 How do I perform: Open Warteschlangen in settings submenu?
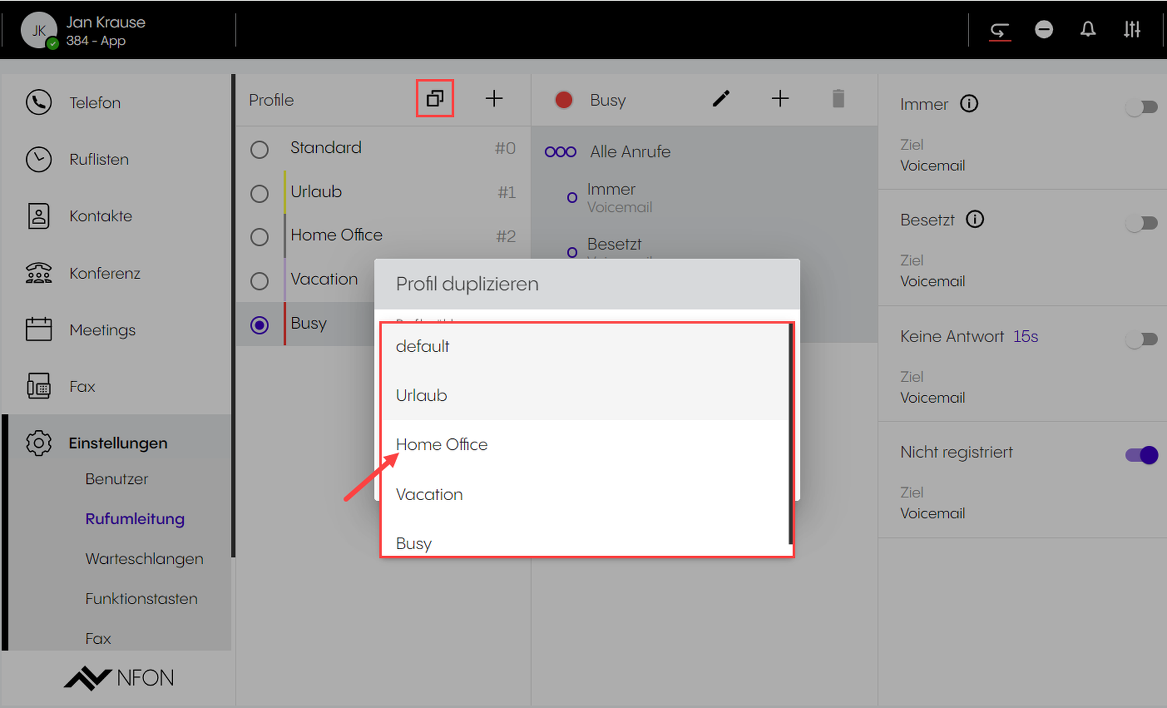coord(144,559)
